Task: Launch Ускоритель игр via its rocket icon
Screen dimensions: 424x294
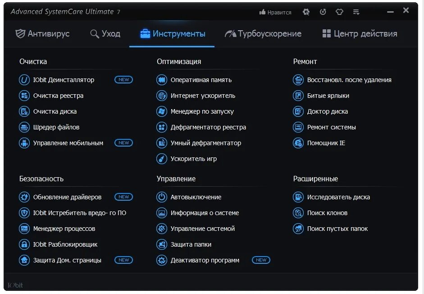Action: point(161,159)
